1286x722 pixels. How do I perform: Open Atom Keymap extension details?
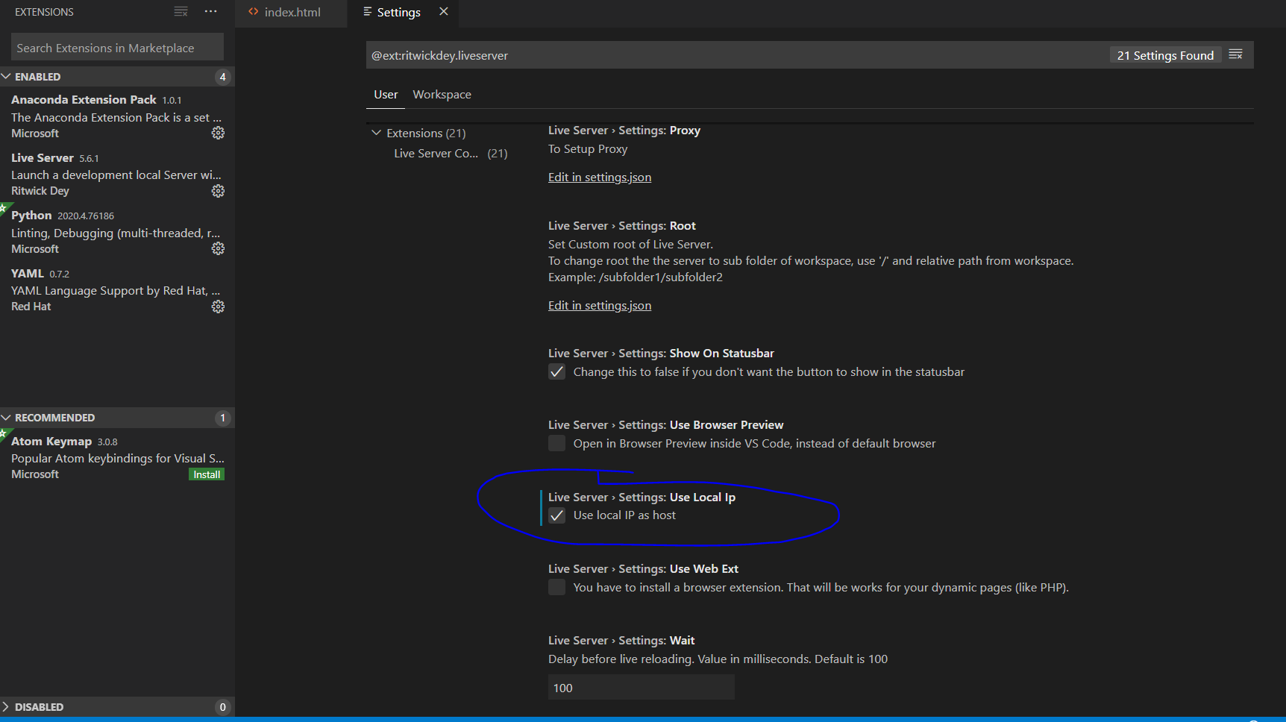click(x=117, y=457)
